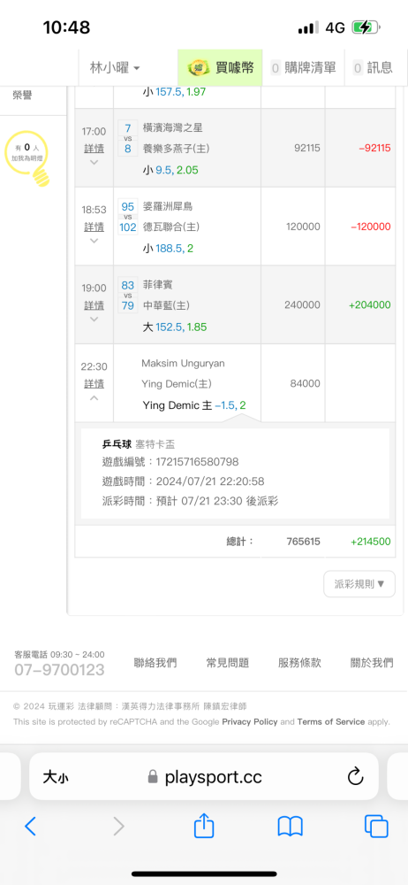Tap the playsport.cc address bar

pos(204,777)
